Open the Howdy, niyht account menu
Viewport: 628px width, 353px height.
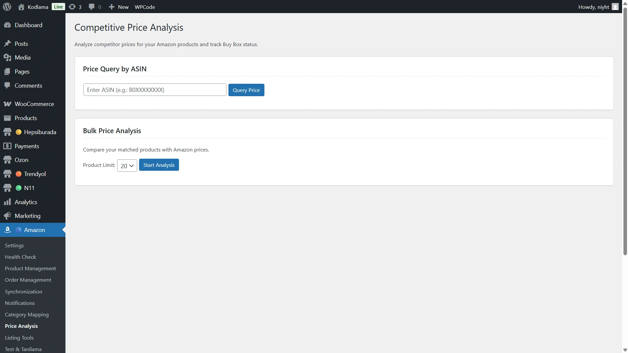point(593,7)
